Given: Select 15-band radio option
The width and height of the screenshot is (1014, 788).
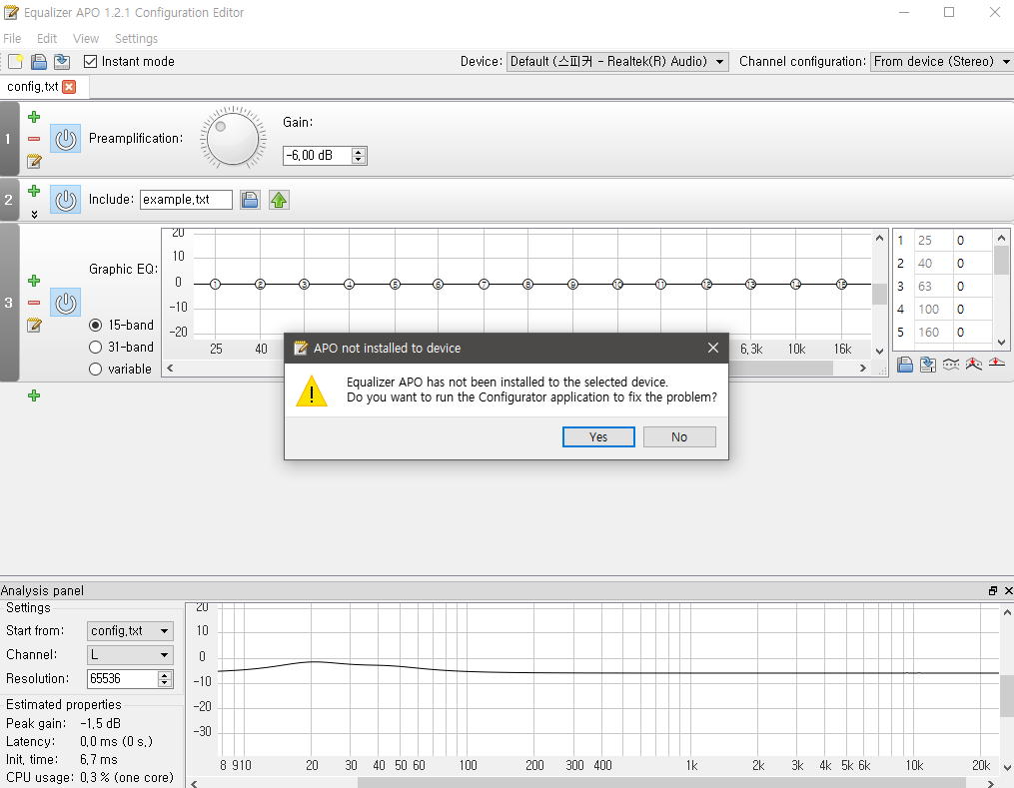Looking at the screenshot, I should coord(96,326).
